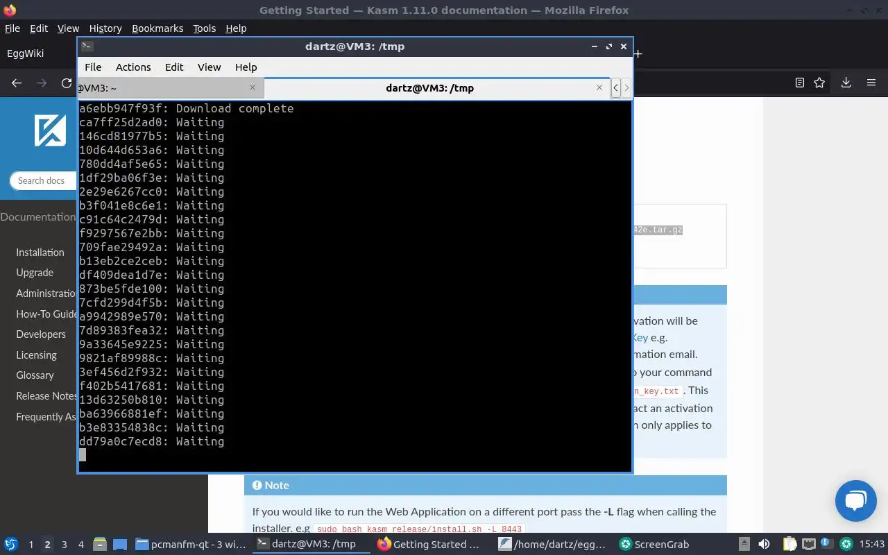This screenshot has height=555, width=888.
Task: Open Developers docs section
Action: coord(41,334)
